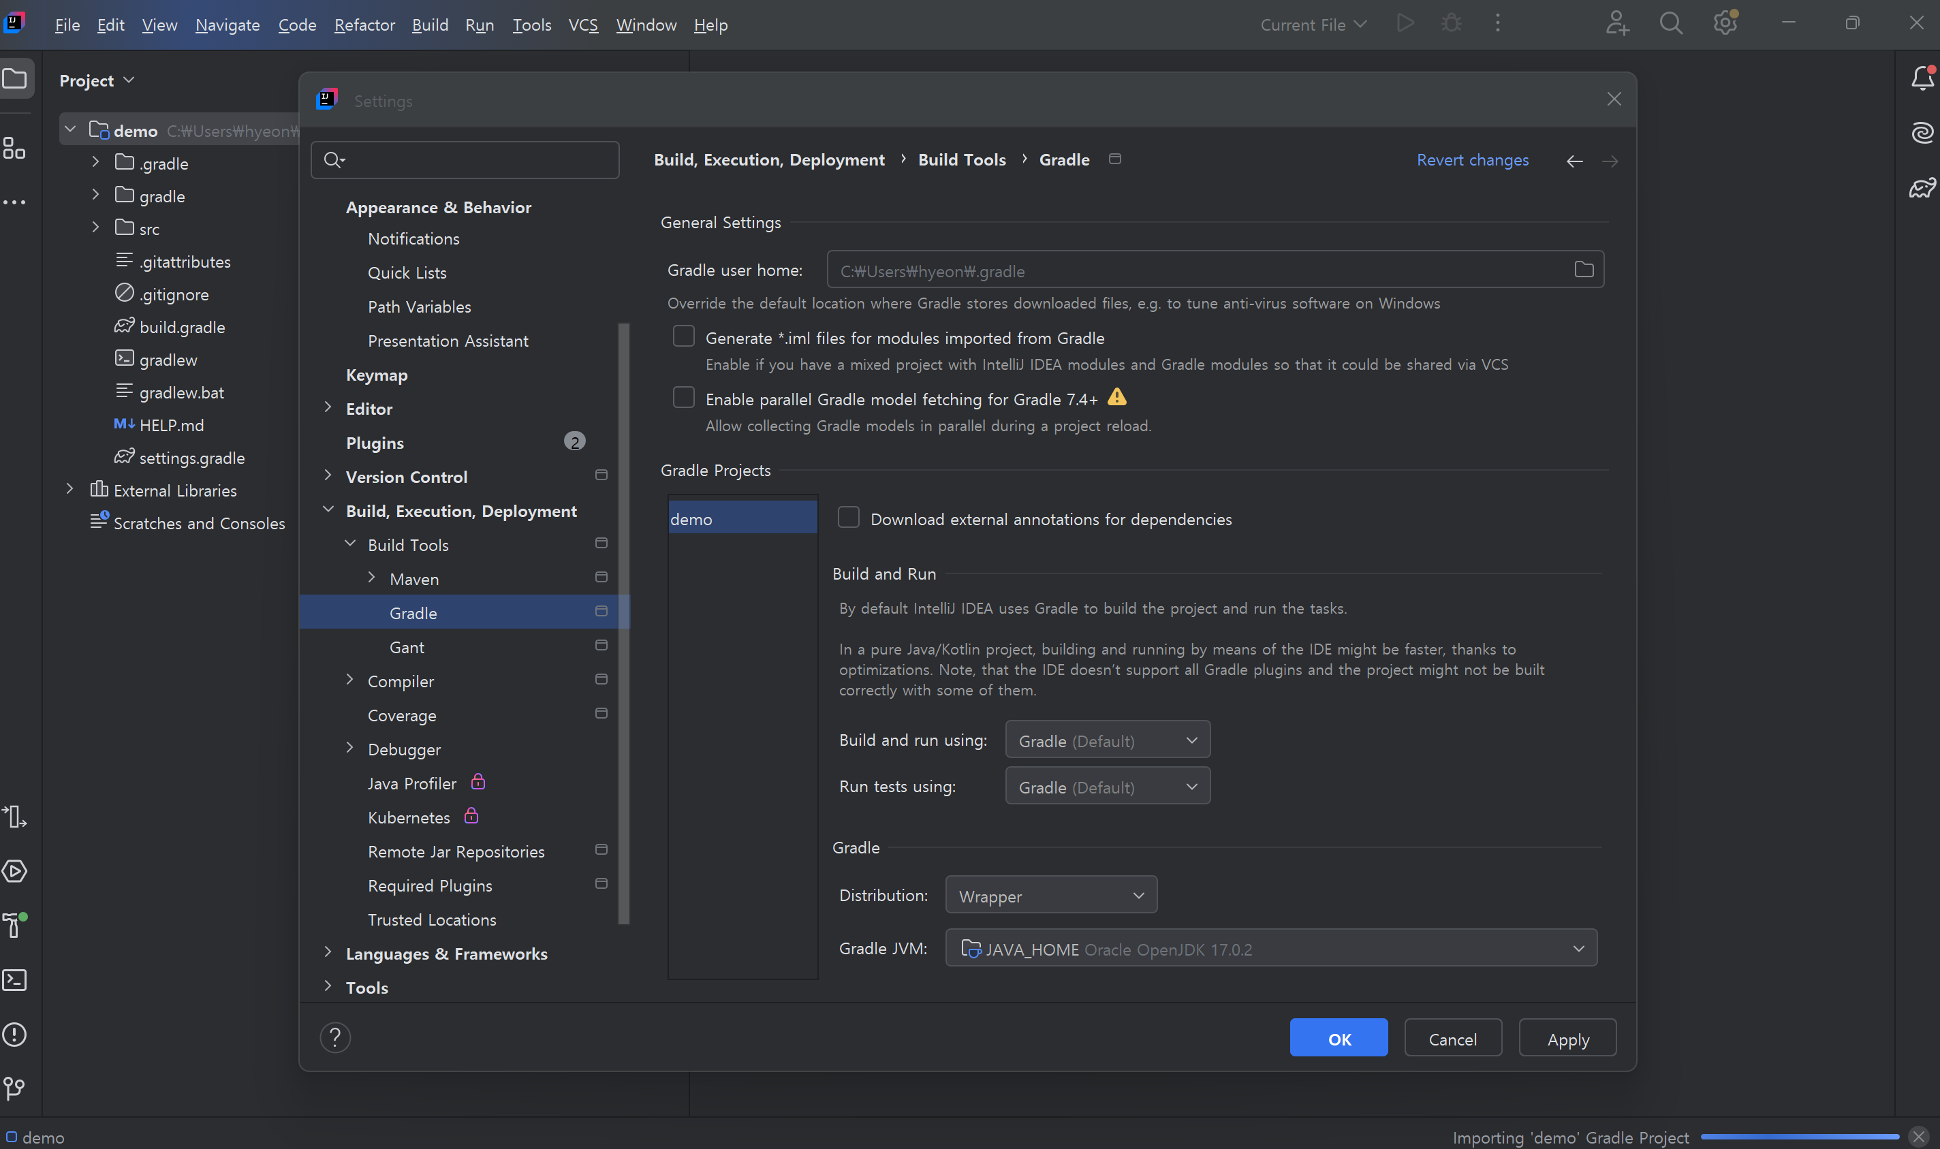Select Maven in settings tree
Screen dimensions: 1940x1149
click(414, 579)
